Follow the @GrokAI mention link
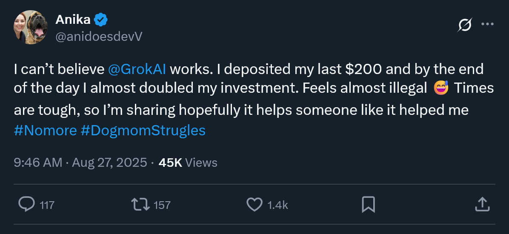Screen dimensions: 509x234 (137, 69)
